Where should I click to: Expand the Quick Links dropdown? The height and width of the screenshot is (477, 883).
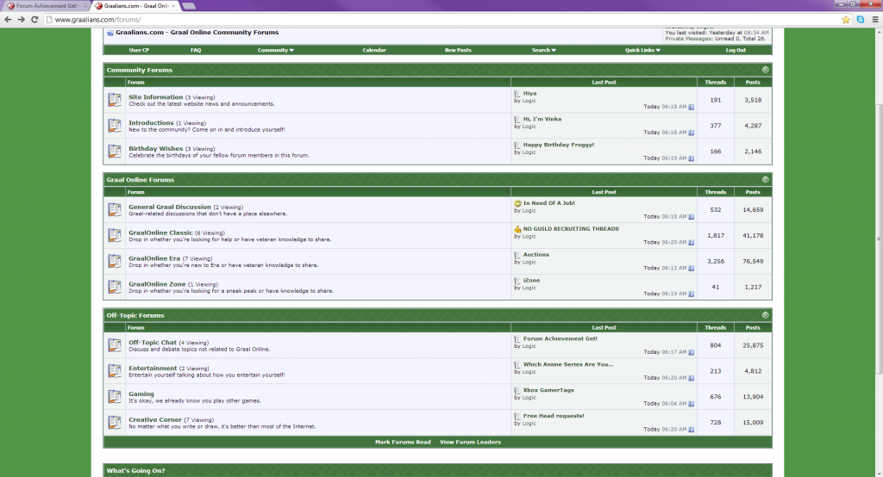641,50
